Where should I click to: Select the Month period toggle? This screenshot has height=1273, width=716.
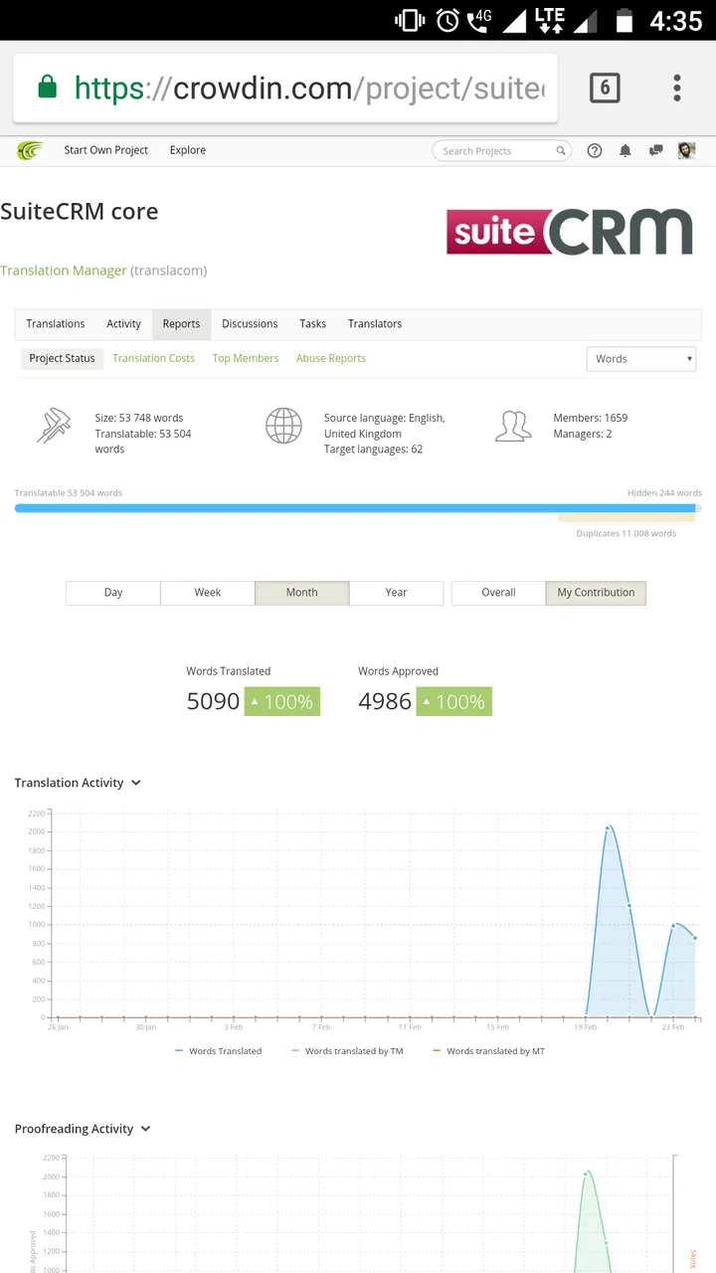[x=302, y=593]
